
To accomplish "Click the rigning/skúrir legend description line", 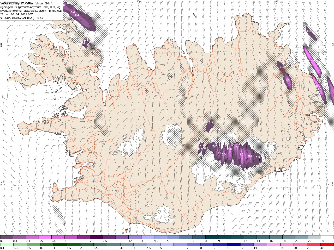I will point(30,7).
